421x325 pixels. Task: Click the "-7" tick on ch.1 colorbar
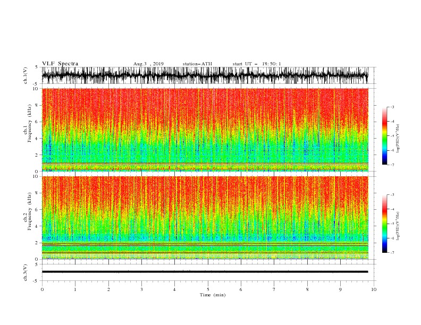tap(392, 165)
